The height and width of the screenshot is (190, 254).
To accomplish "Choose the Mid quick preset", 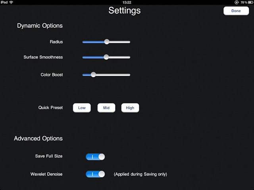I will [106, 108].
